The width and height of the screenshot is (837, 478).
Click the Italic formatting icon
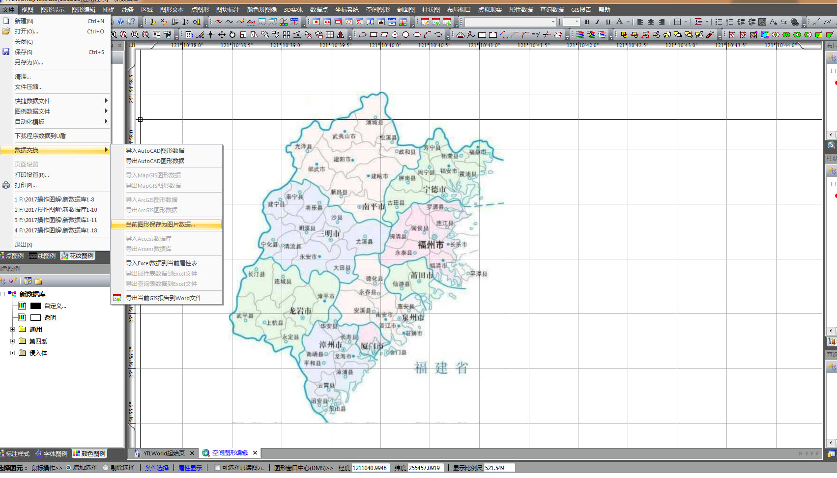pos(597,22)
